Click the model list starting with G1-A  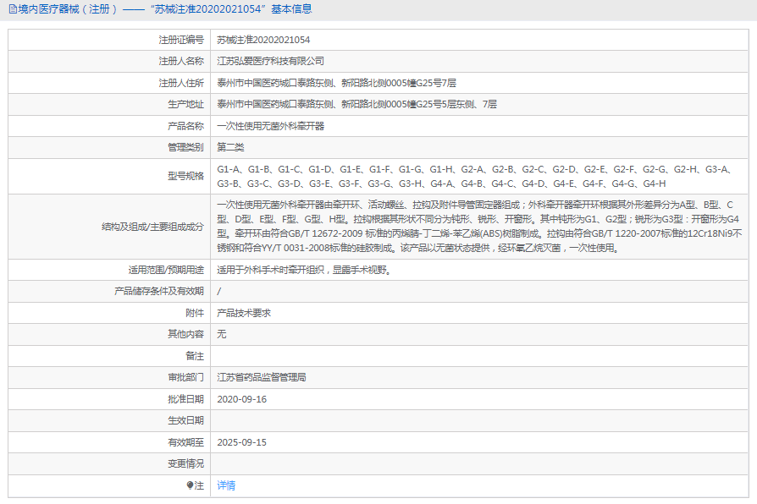coord(472,176)
